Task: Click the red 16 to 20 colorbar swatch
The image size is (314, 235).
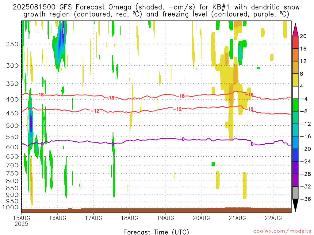Action: [295, 42]
